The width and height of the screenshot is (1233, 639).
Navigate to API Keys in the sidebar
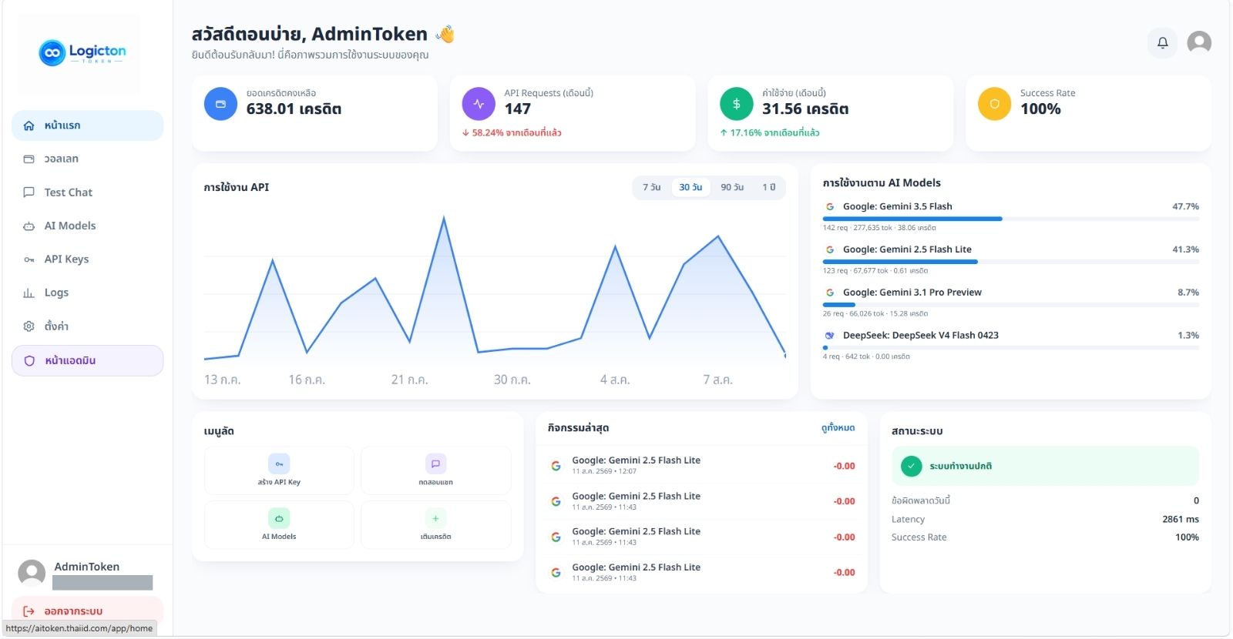coord(87,259)
